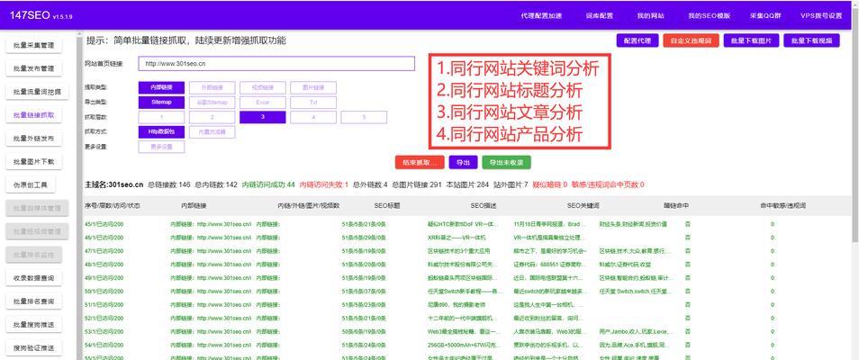This screenshot has height=360, width=859.
Task: Select crawl depth 1
Action: pos(161,117)
